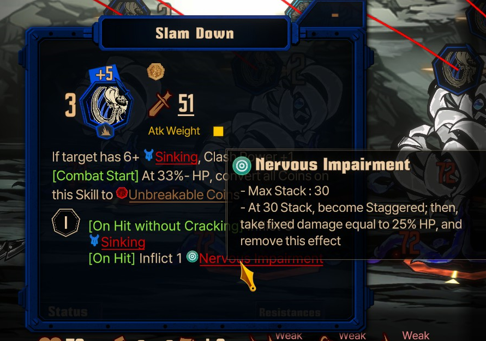This screenshot has width=486, height=341.
Task: Click the Slam Down title banner
Action: point(195,33)
